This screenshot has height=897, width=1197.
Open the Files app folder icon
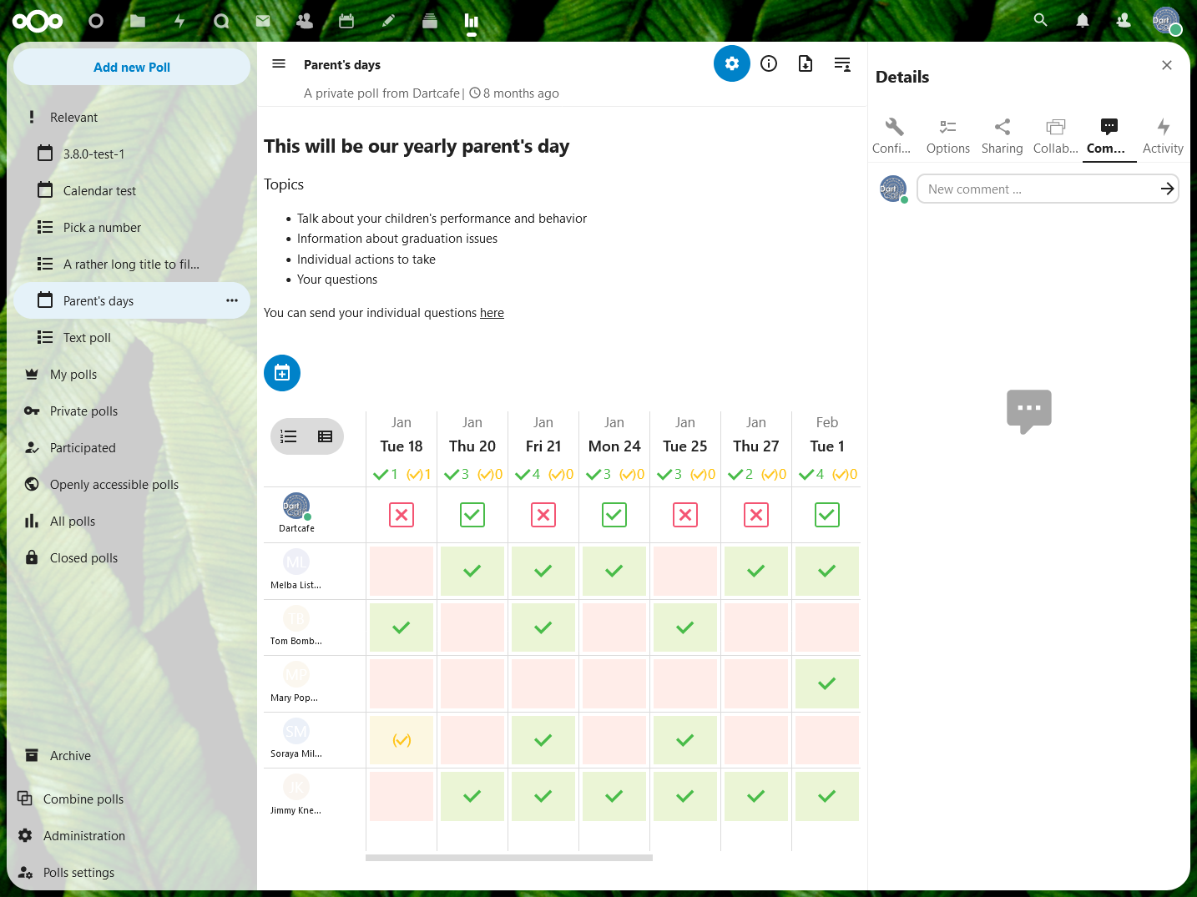pyautogui.click(x=138, y=21)
